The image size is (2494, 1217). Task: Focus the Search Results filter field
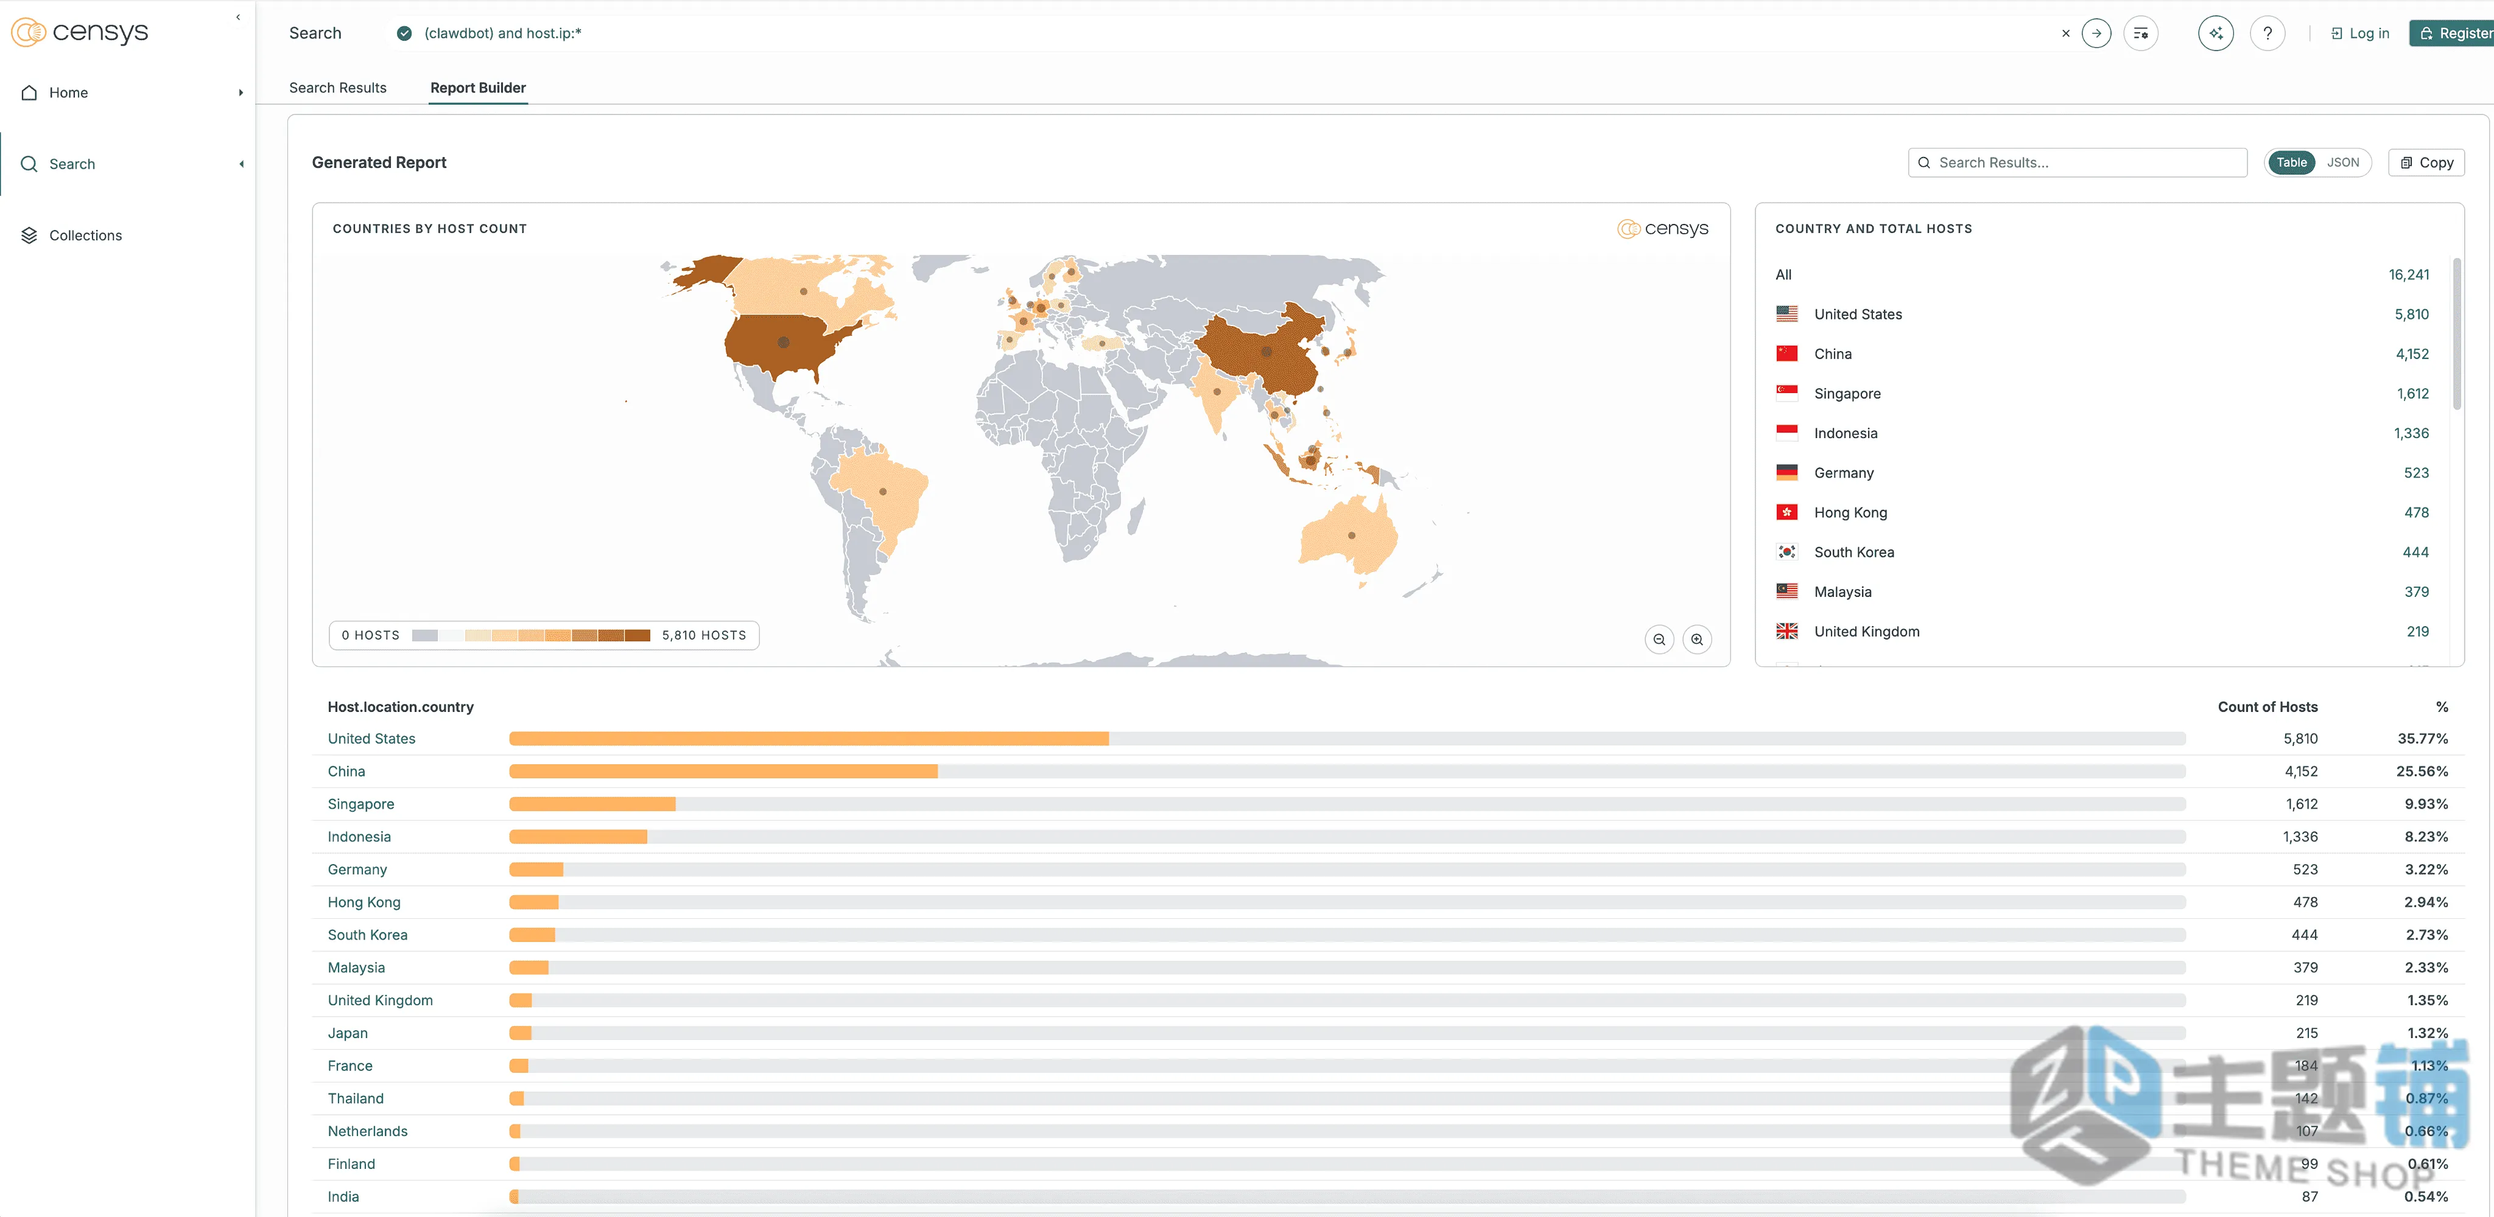point(2077,162)
